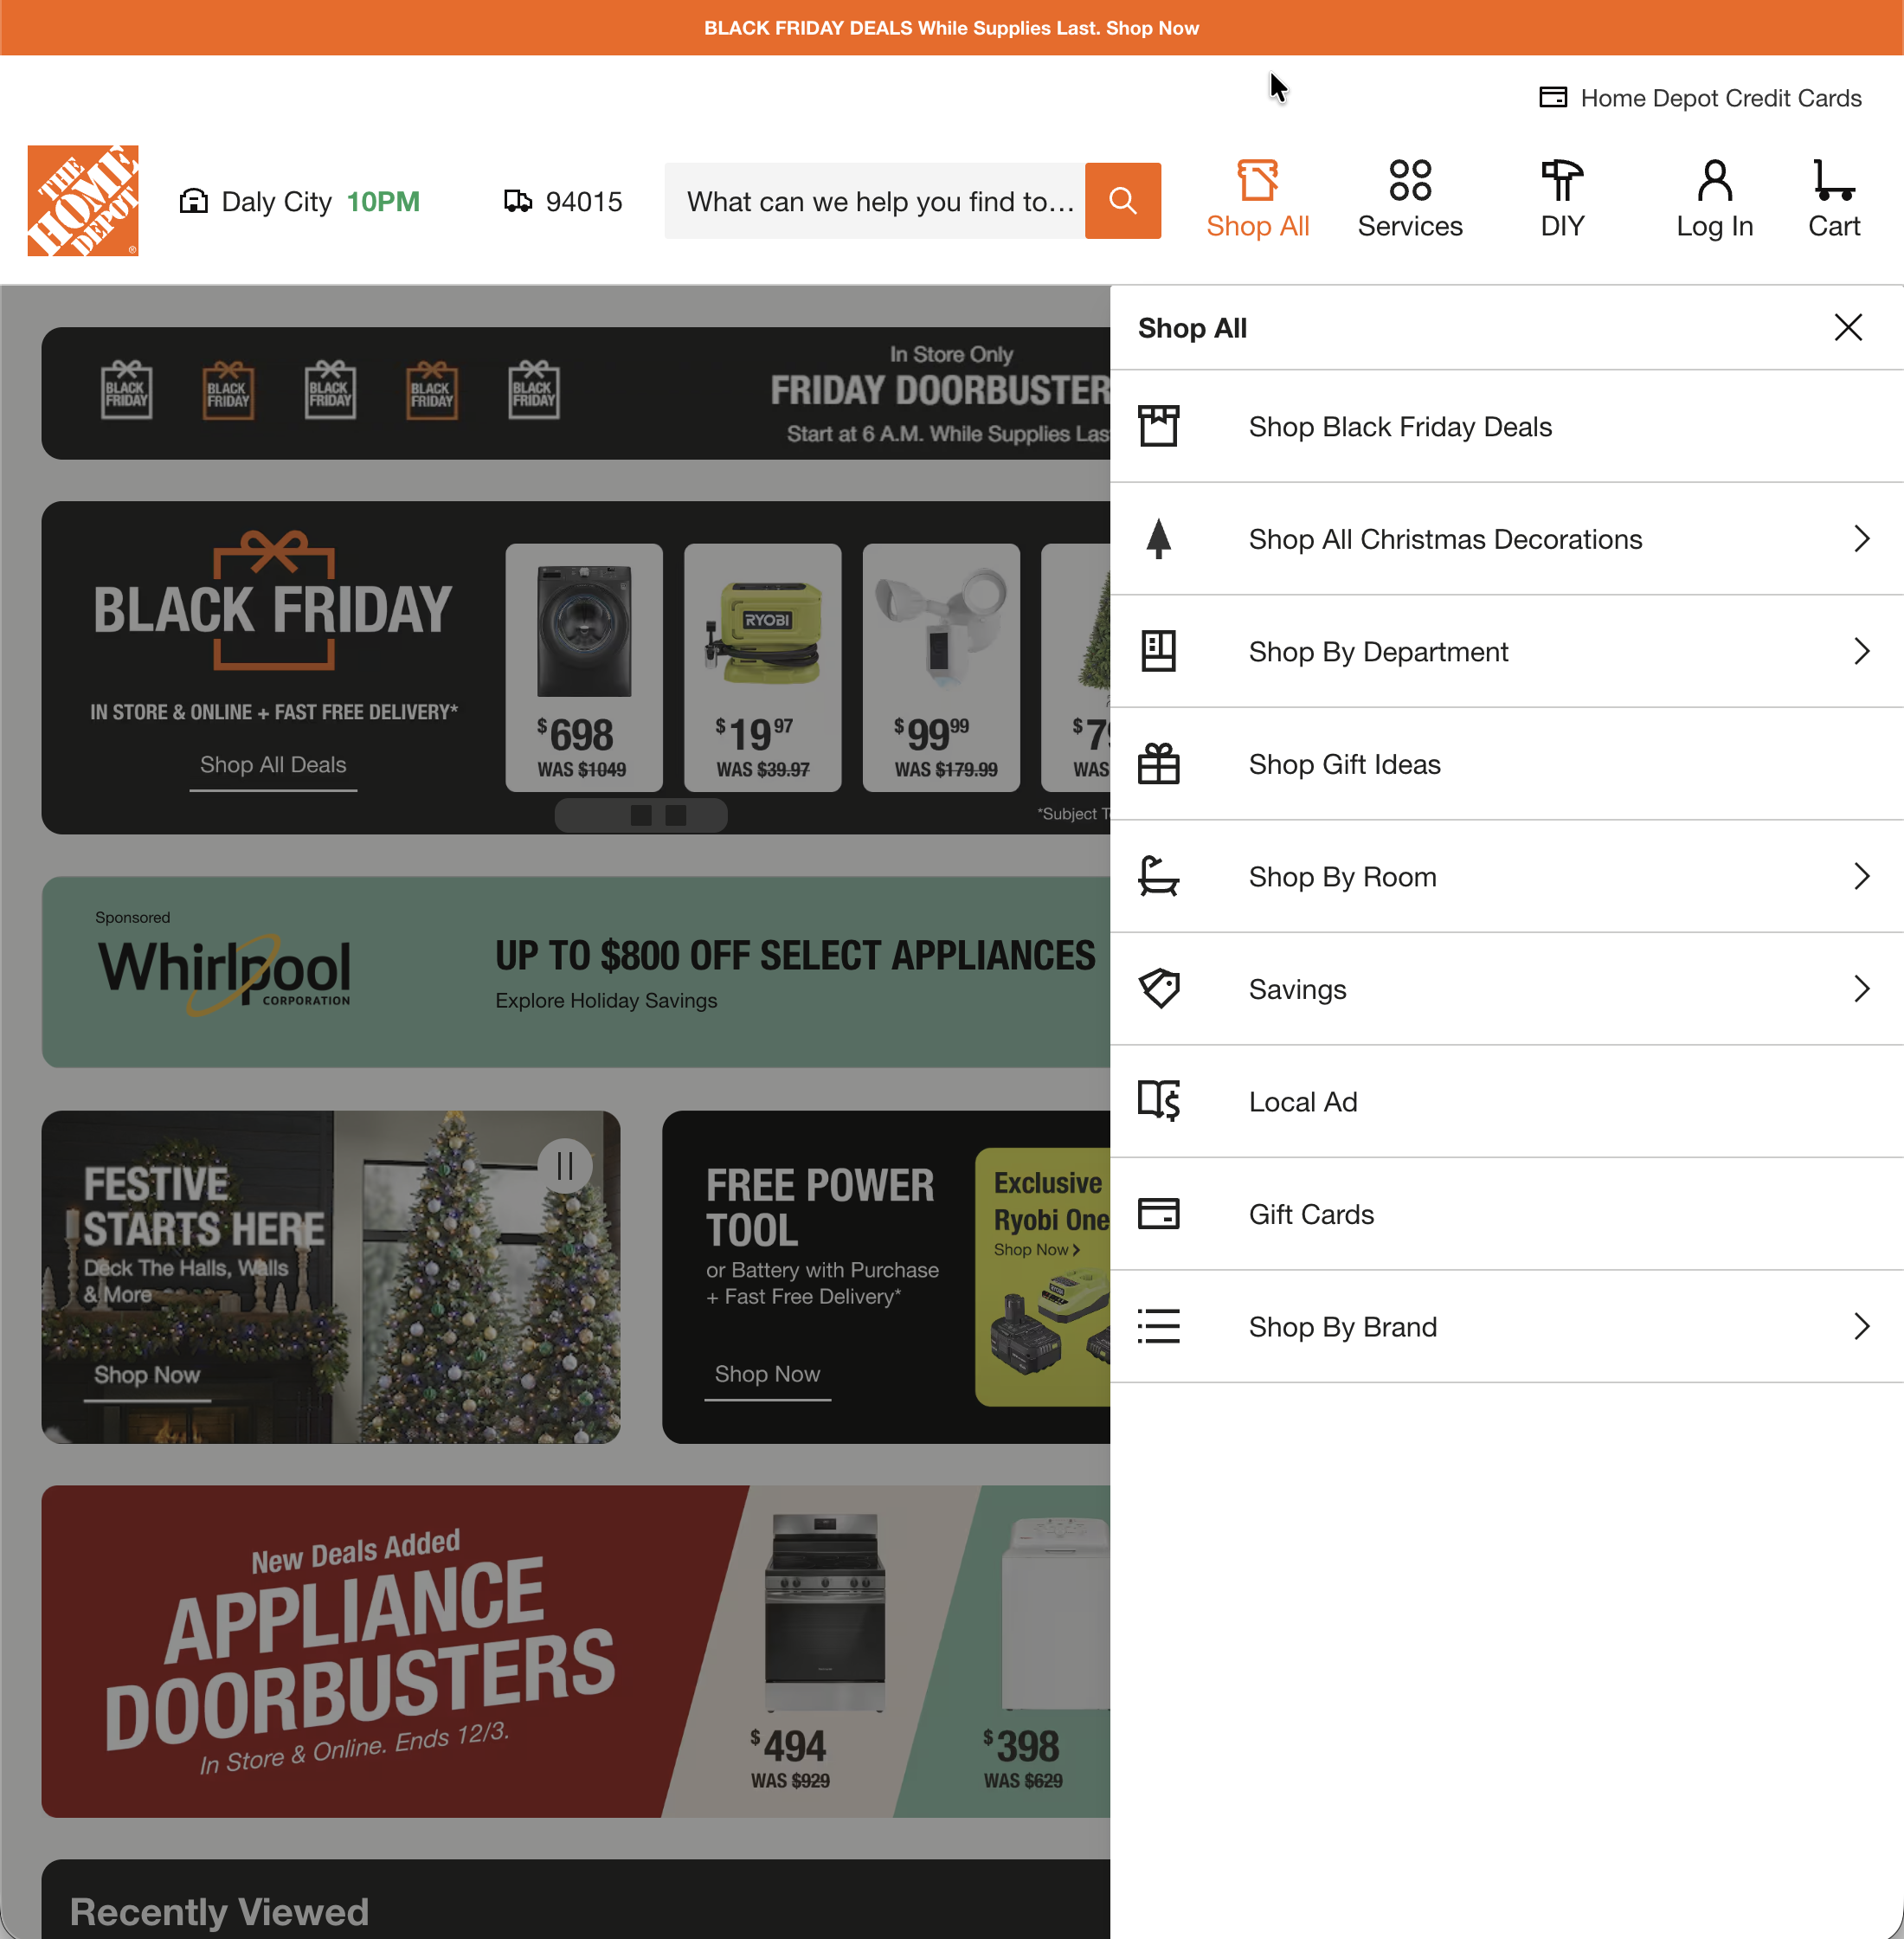Select Shop Black Friday Deals from menu
Image resolution: width=1904 pixels, height=1939 pixels.
click(x=1399, y=426)
